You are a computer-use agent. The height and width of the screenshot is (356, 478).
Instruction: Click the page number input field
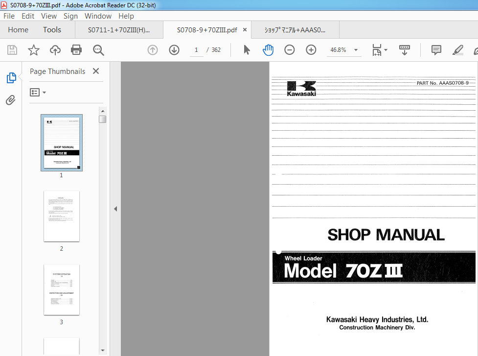(196, 50)
